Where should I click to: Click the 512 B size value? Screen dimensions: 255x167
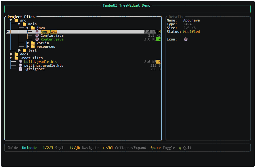pyautogui.click(x=155, y=65)
